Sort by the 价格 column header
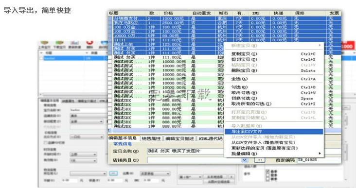 175,13
